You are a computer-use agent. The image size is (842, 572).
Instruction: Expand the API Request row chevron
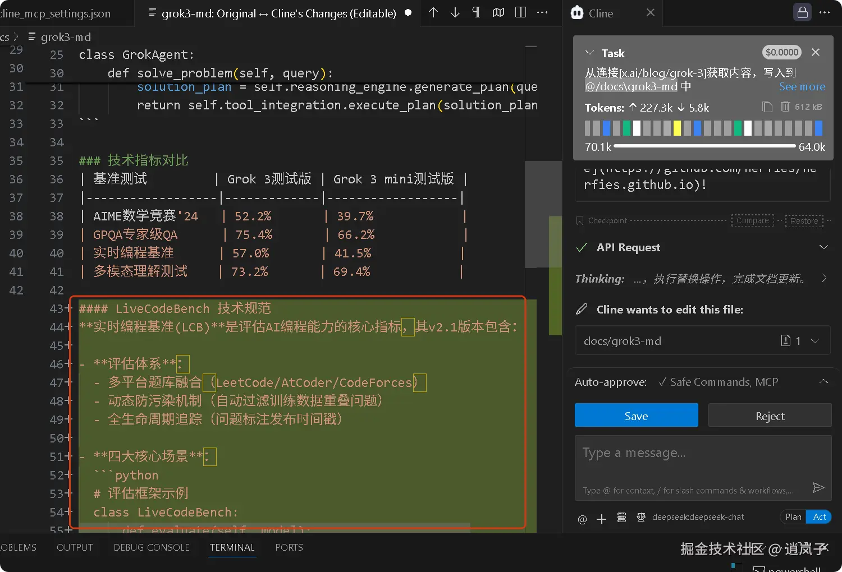823,247
